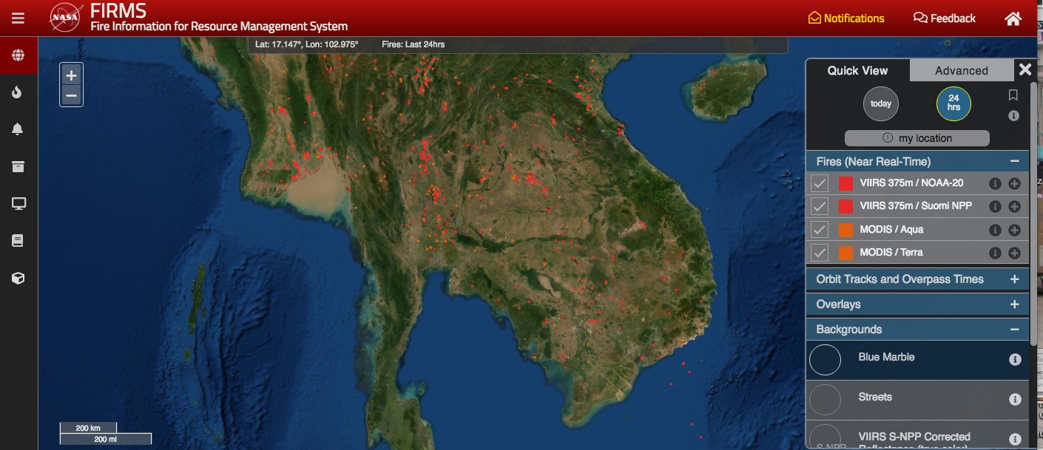Show info for Streets background
The height and width of the screenshot is (450, 1043).
tap(1015, 399)
